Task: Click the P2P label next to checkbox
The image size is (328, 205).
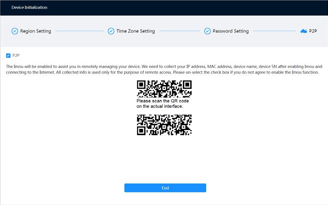Action: click(16, 56)
